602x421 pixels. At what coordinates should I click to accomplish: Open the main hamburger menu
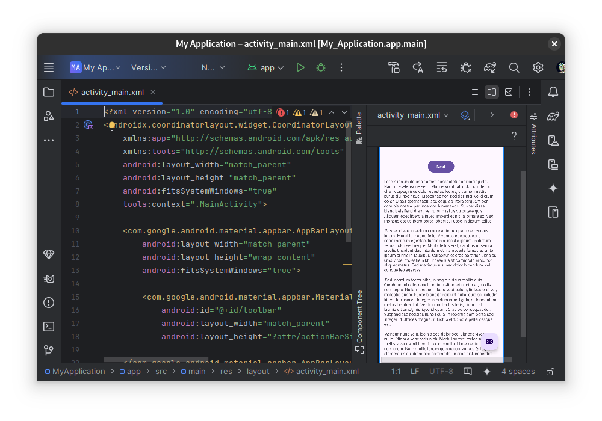pyautogui.click(x=49, y=67)
